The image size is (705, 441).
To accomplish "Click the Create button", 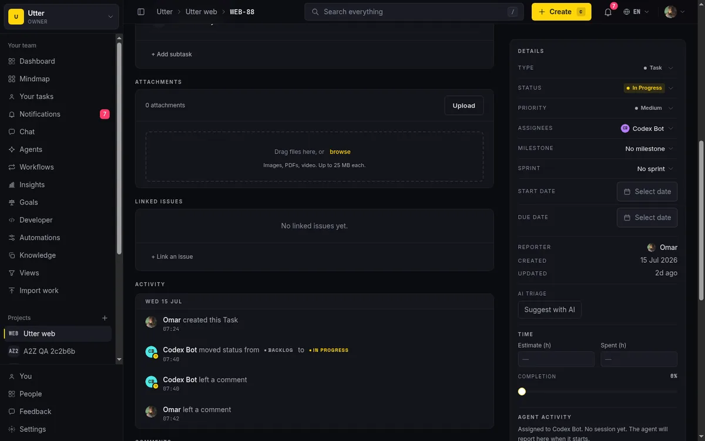I will pyautogui.click(x=561, y=12).
